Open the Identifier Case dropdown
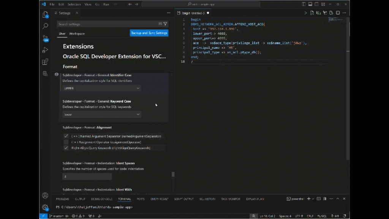Image resolution: width=389 pixels, height=219 pixels. tap(102, 88)
